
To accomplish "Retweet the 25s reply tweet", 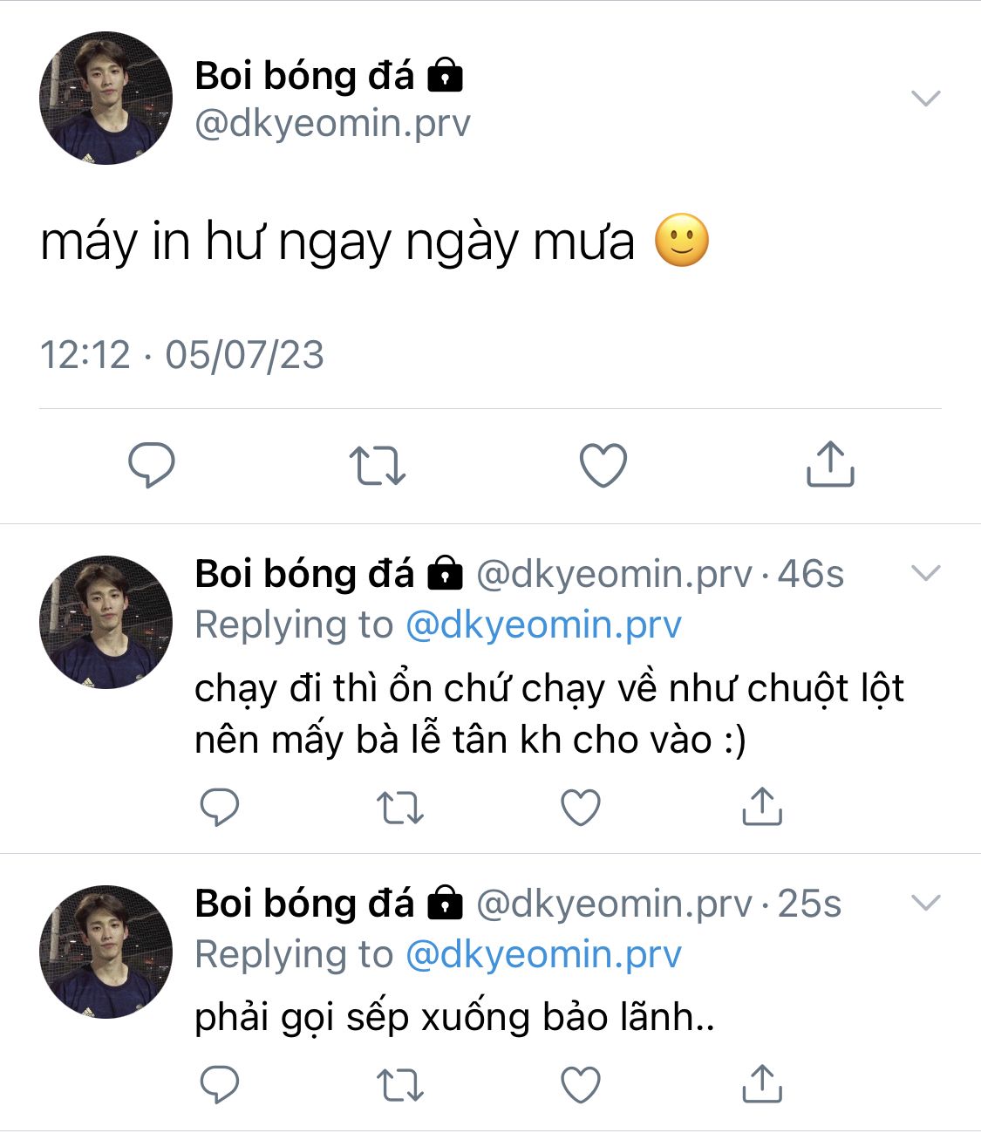I will 400,1085.
